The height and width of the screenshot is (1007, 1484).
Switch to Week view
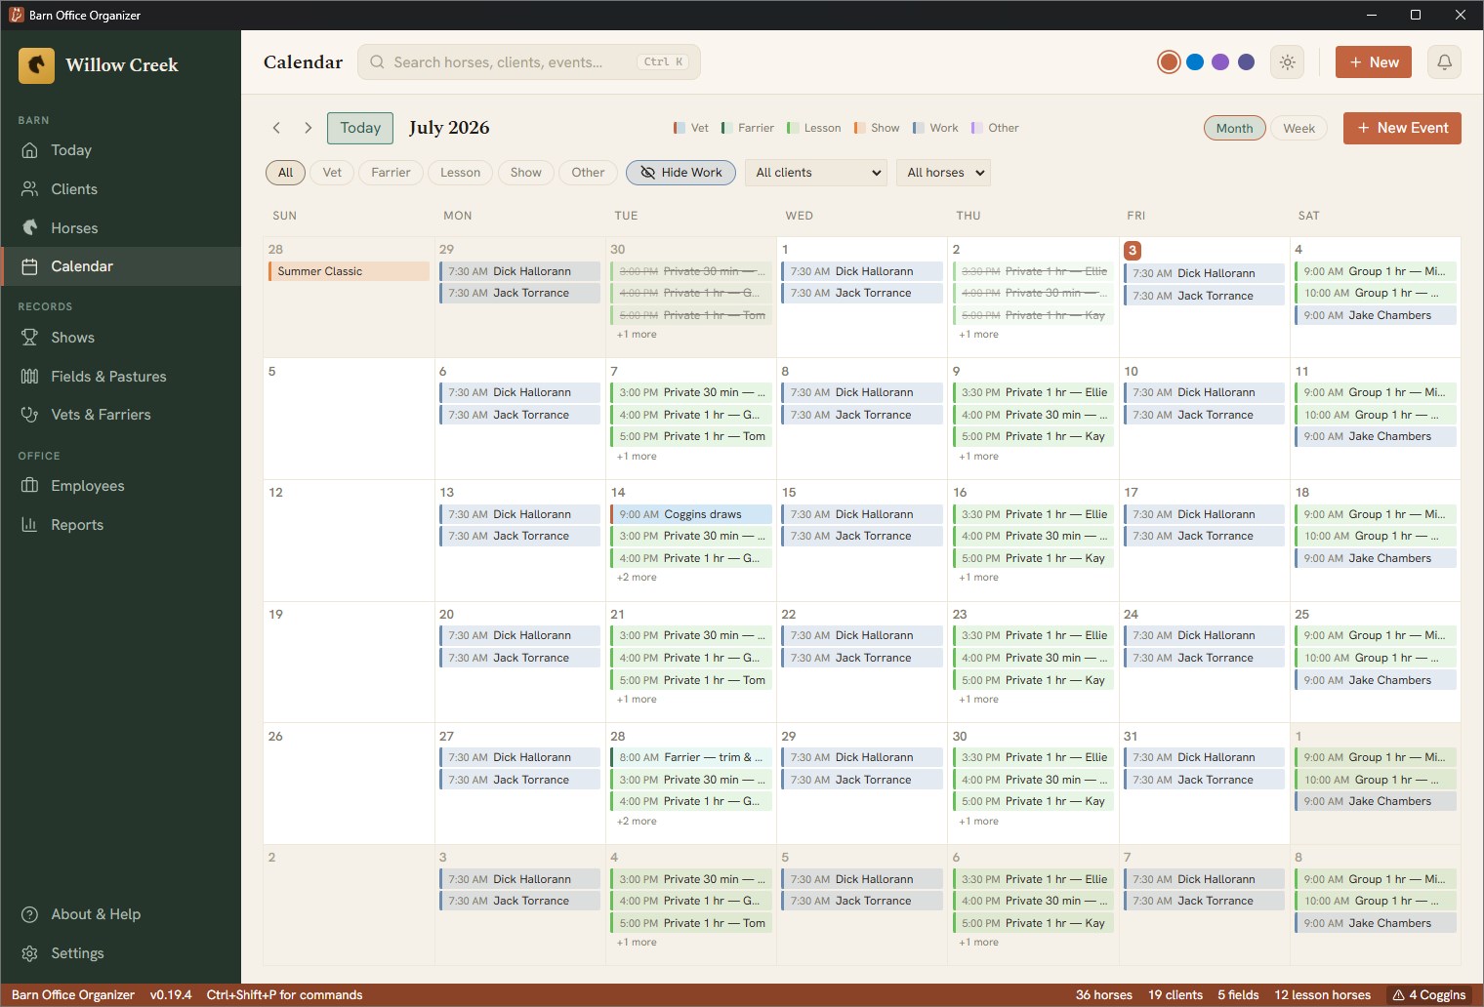[1298, 128]
